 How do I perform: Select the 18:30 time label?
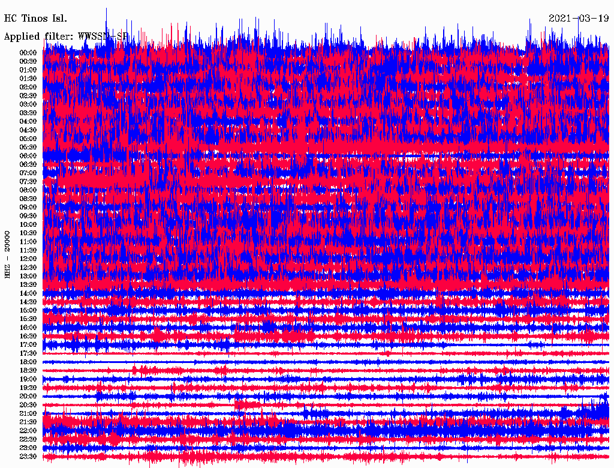pyautogui.click(x=28, y=371)
